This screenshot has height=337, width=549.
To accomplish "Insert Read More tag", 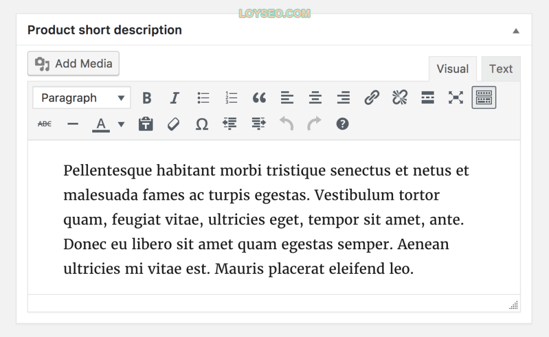I will point(428,98).
